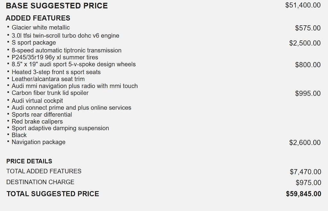Click the Audi virtual cockpit feature
Image resolution: width=328 pixels, height=211 pixels.
(x=37, y=101)
